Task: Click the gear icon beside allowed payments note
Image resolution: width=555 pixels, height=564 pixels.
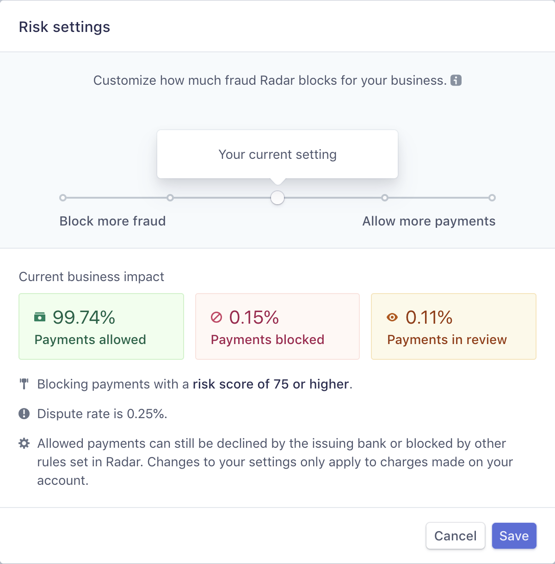Action: point(24,443)
